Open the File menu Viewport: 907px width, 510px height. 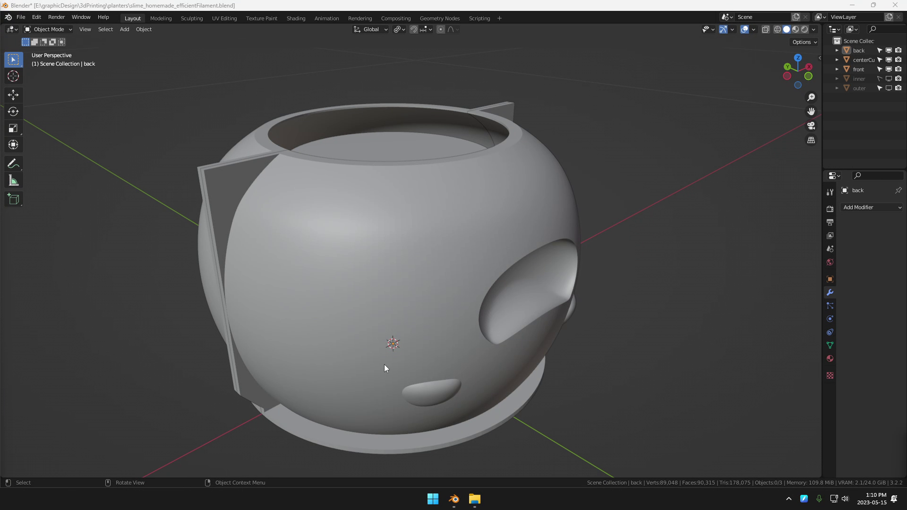coord(21,17)
